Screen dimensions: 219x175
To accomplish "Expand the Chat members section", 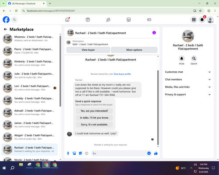I will pyautogui.click(x=188, y=80).
